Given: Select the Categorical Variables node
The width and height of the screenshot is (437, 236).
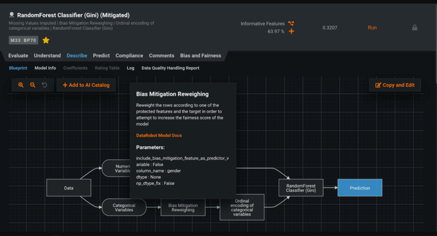Looking at the screenshot, I should coord(124,207).
